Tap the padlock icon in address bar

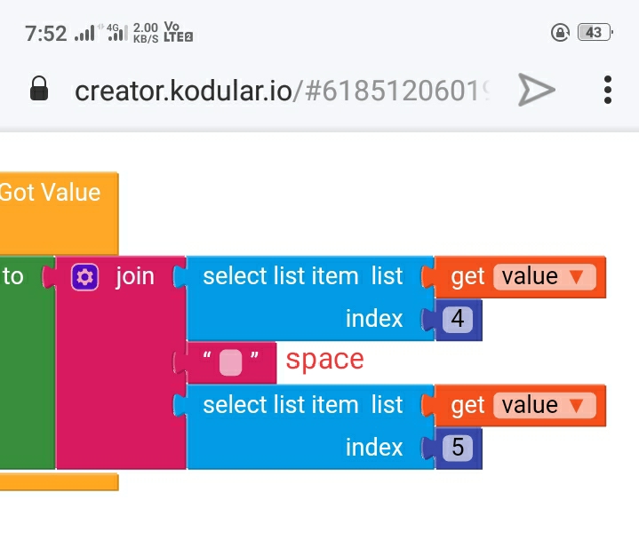(39, 88)
